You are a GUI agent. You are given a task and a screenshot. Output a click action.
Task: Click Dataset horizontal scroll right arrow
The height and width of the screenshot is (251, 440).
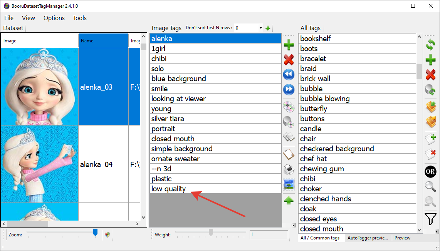coord(137,224)
